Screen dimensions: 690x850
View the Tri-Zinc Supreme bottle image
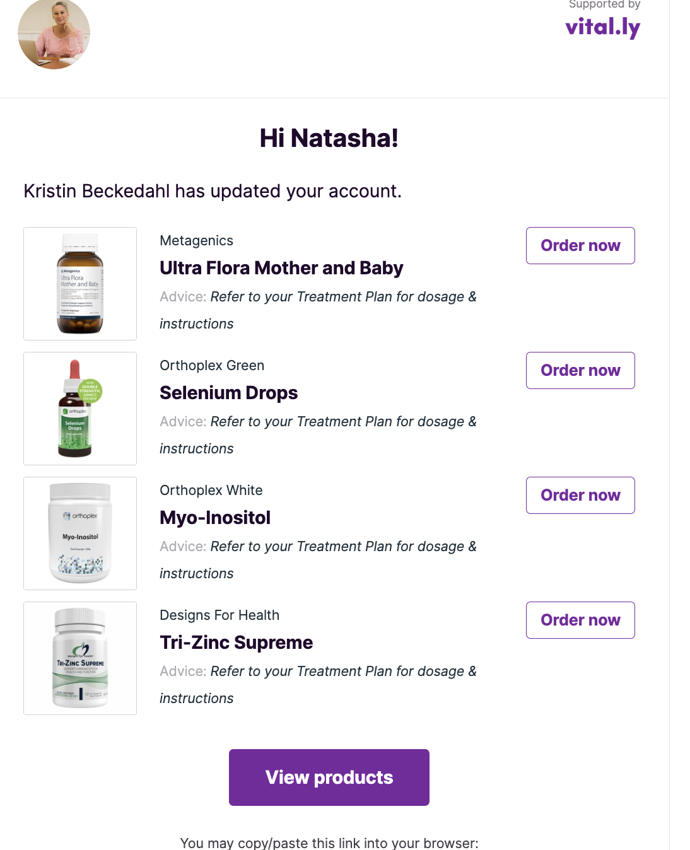pyautogui.click(x=80, y=658)
